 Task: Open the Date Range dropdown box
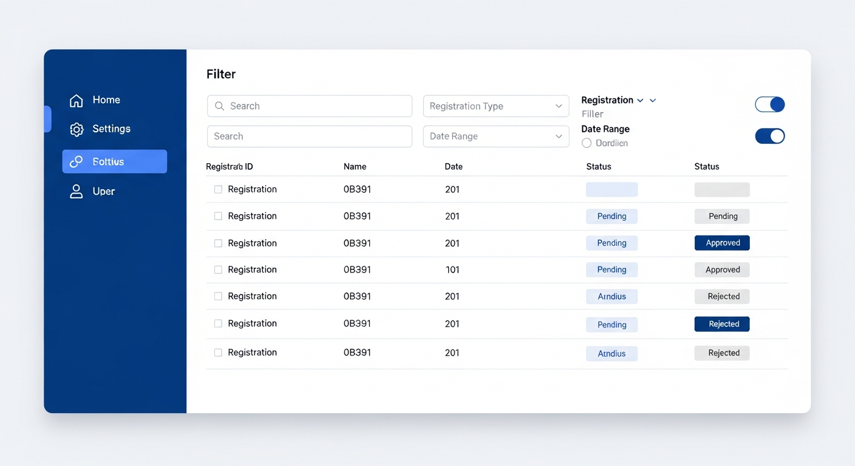click(x=496, y=137)
